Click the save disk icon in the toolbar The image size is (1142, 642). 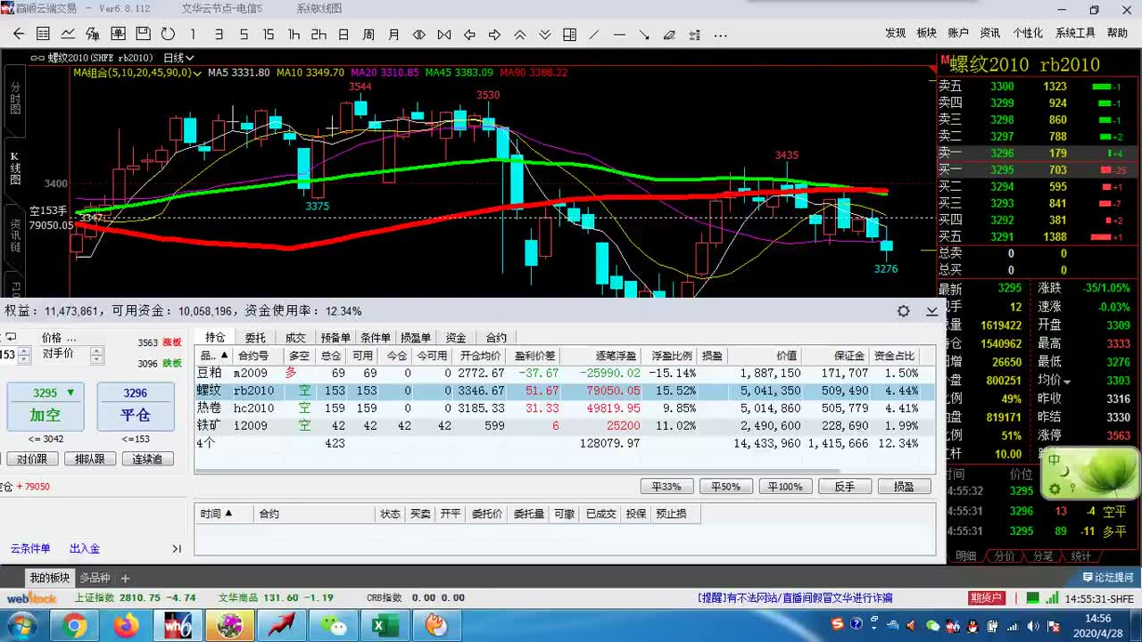pyautogui.click(x=143, y=34)
